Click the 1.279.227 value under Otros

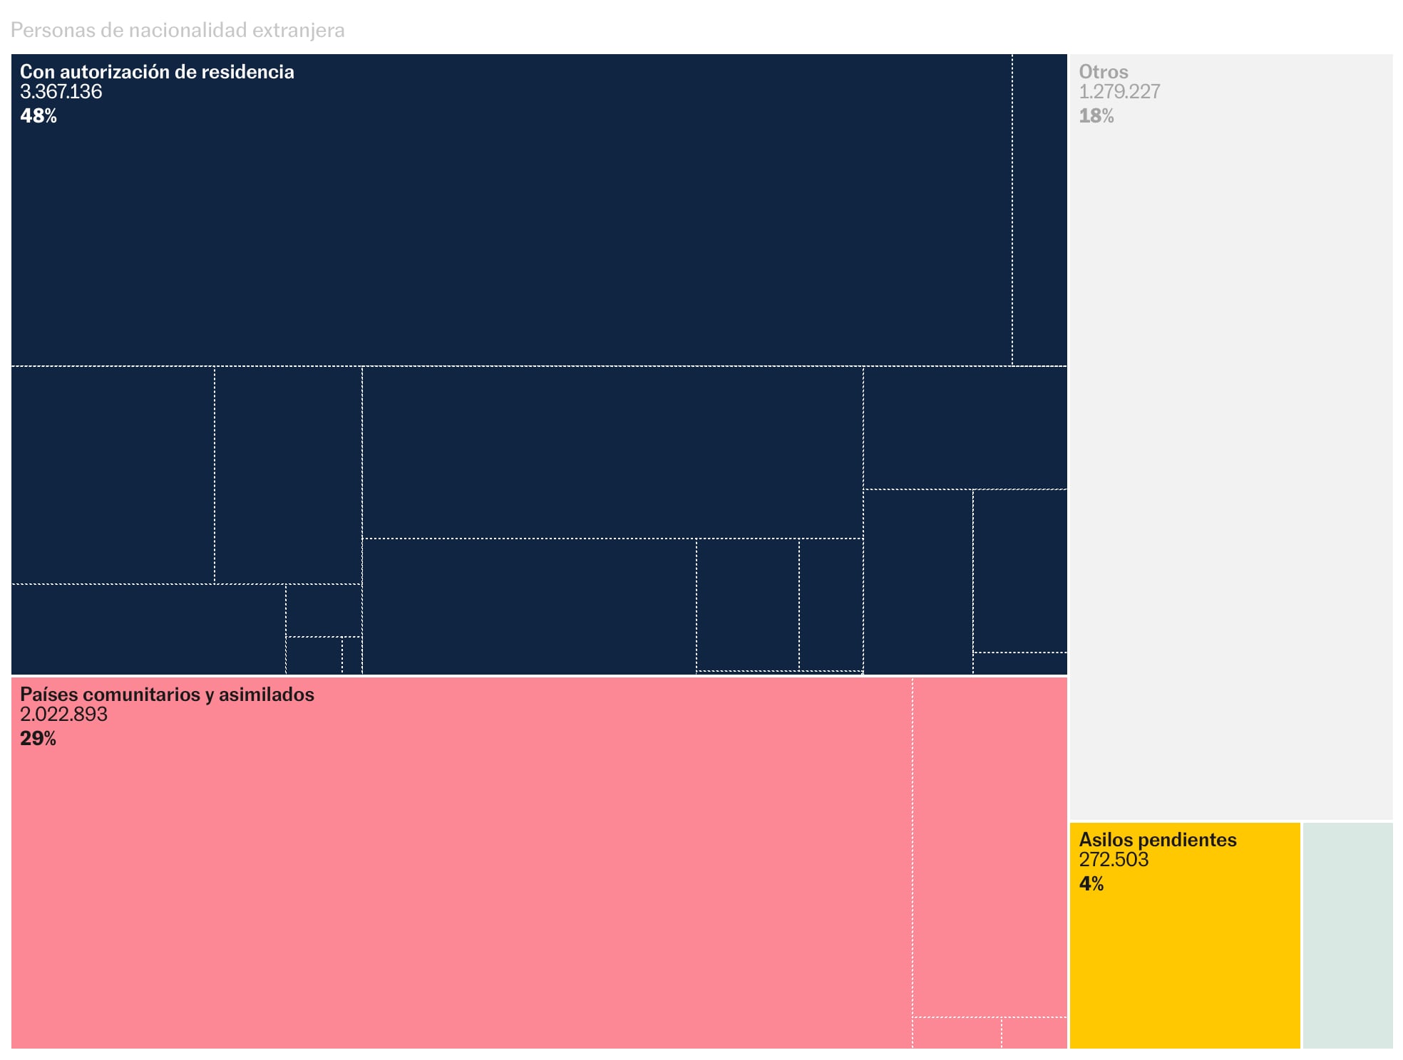tap(1119, 92)
